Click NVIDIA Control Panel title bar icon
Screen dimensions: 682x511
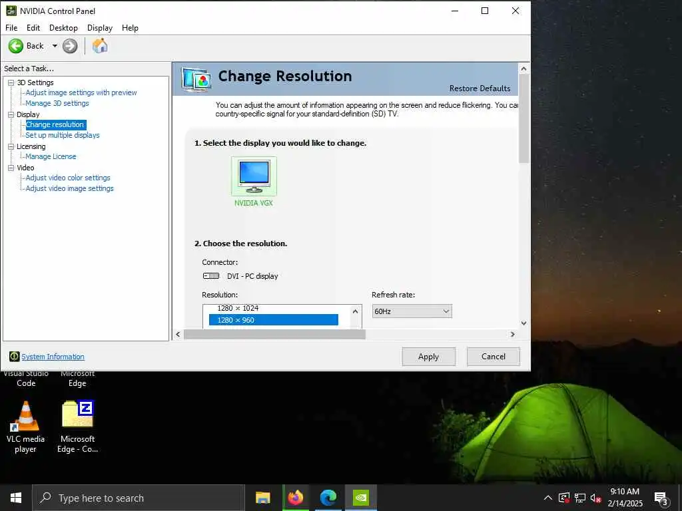(x=11, y=11)
